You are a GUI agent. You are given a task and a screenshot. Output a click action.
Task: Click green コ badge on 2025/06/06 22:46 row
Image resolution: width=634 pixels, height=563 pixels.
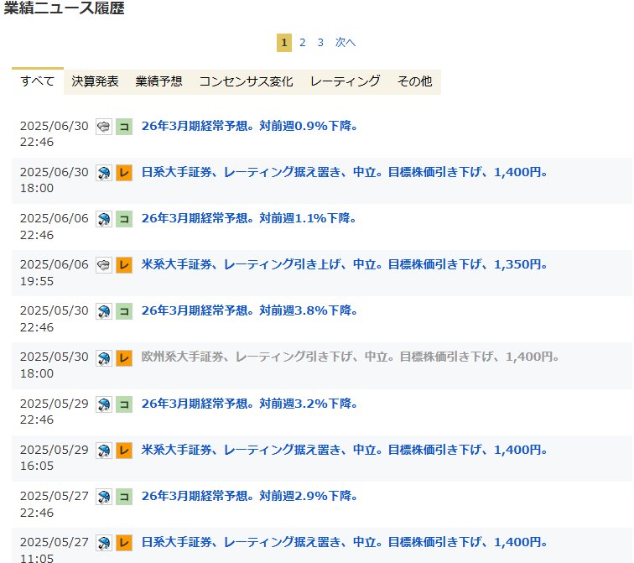[124, 219]
